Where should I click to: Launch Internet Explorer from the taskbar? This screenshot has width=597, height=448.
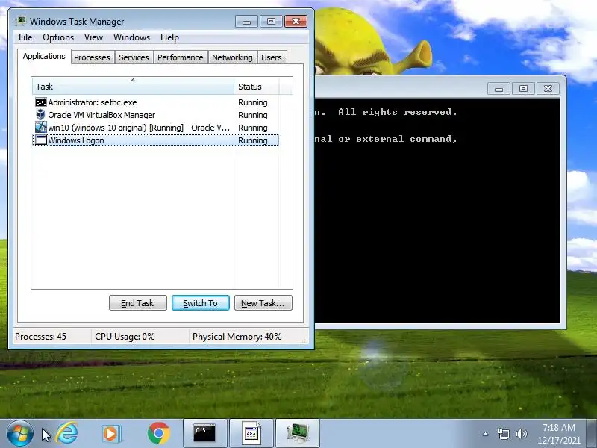click(x=67, y=434)
